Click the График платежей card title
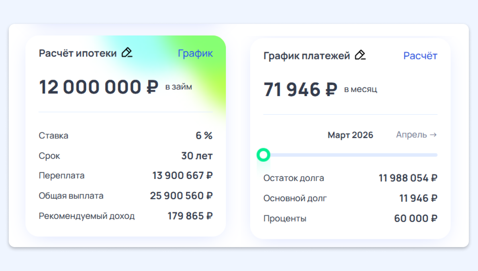This screenshot has height=271, width=478. [x=307, y=56]
